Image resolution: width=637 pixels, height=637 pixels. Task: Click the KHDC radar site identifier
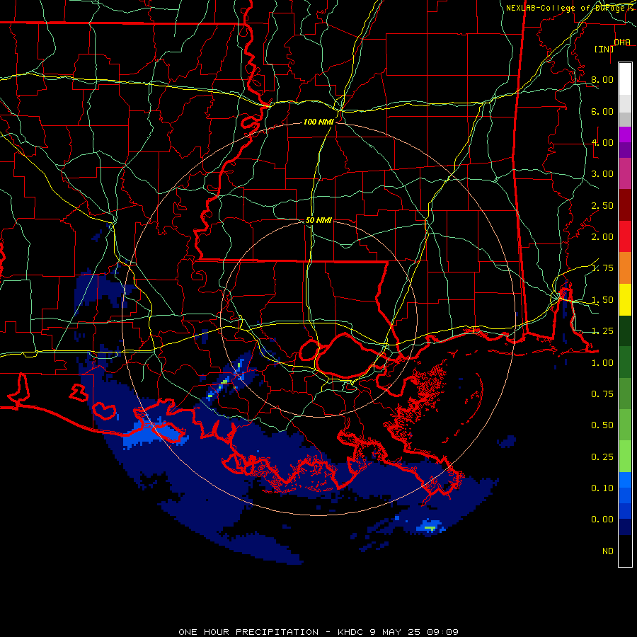[x=350, y=632]
